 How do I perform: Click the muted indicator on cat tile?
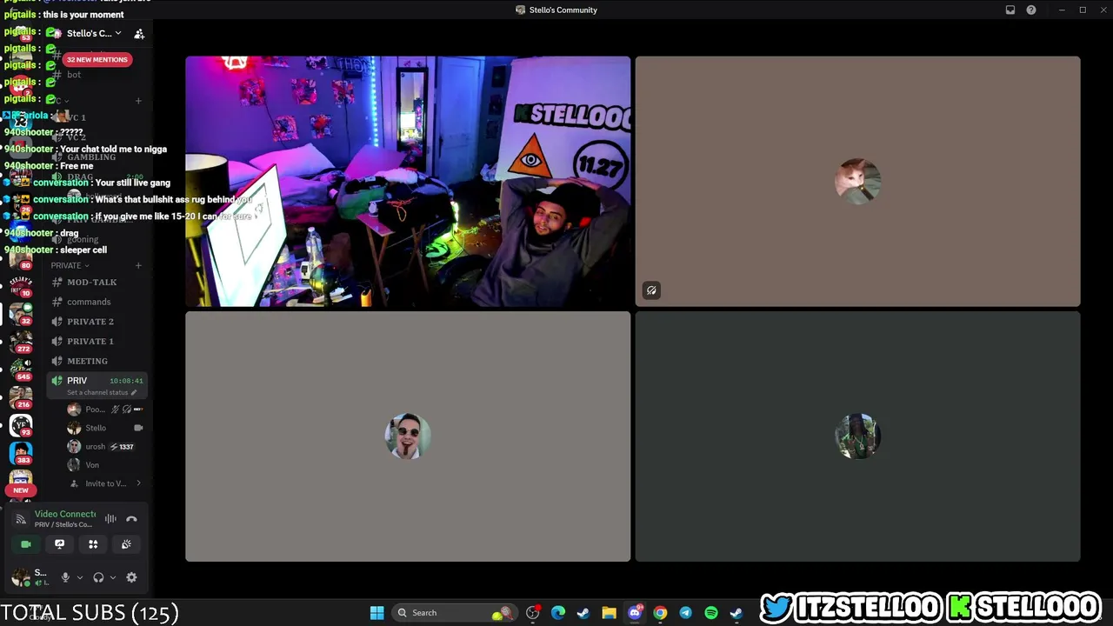pos(651,290)
